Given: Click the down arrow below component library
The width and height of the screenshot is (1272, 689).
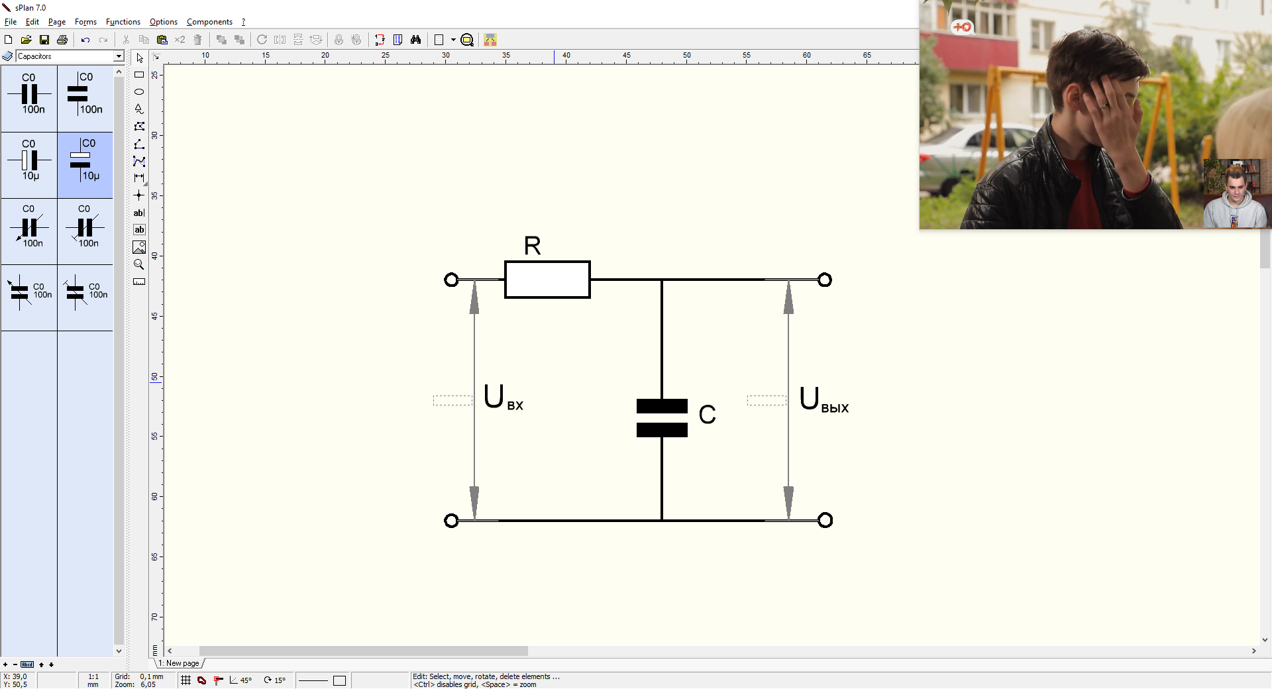Looking at the screenshot, I should pos(51,664).
